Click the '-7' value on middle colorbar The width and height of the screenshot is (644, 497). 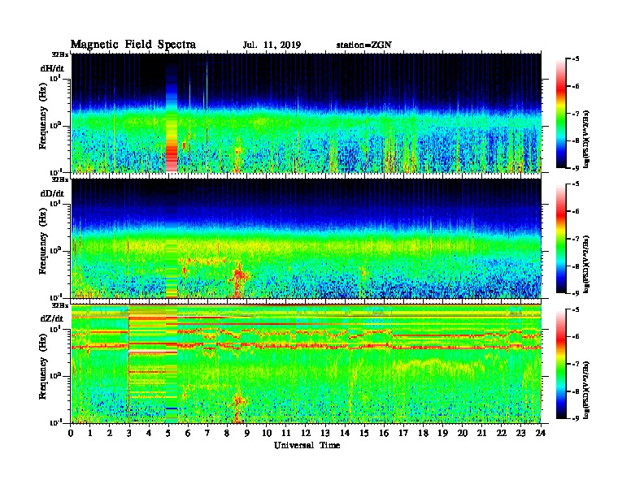coord(575,239)
